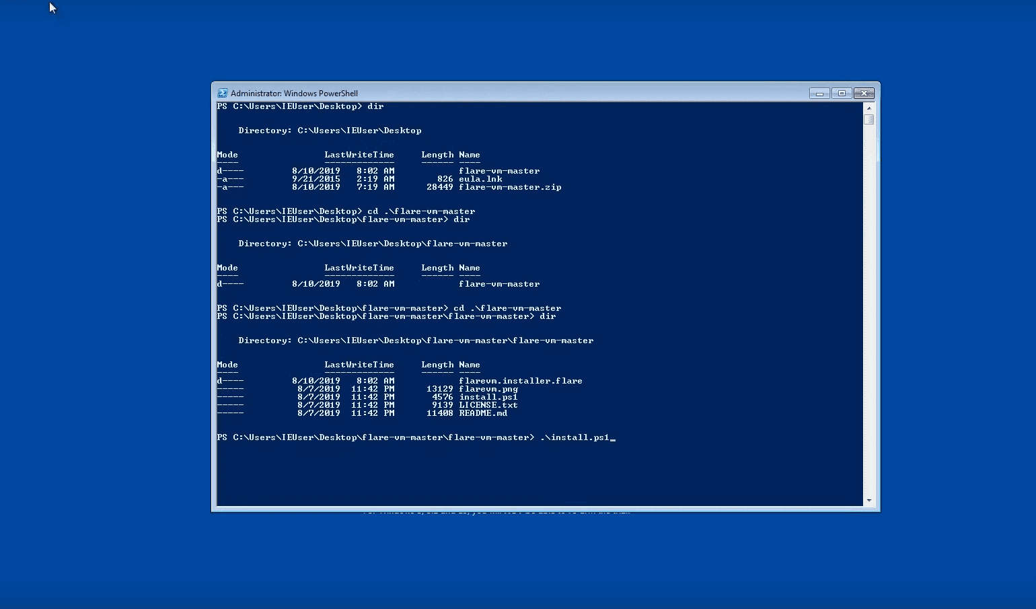Click the first 'dir' command at the top
This screenshot has width=1036, height=609.
click(375, 106)
